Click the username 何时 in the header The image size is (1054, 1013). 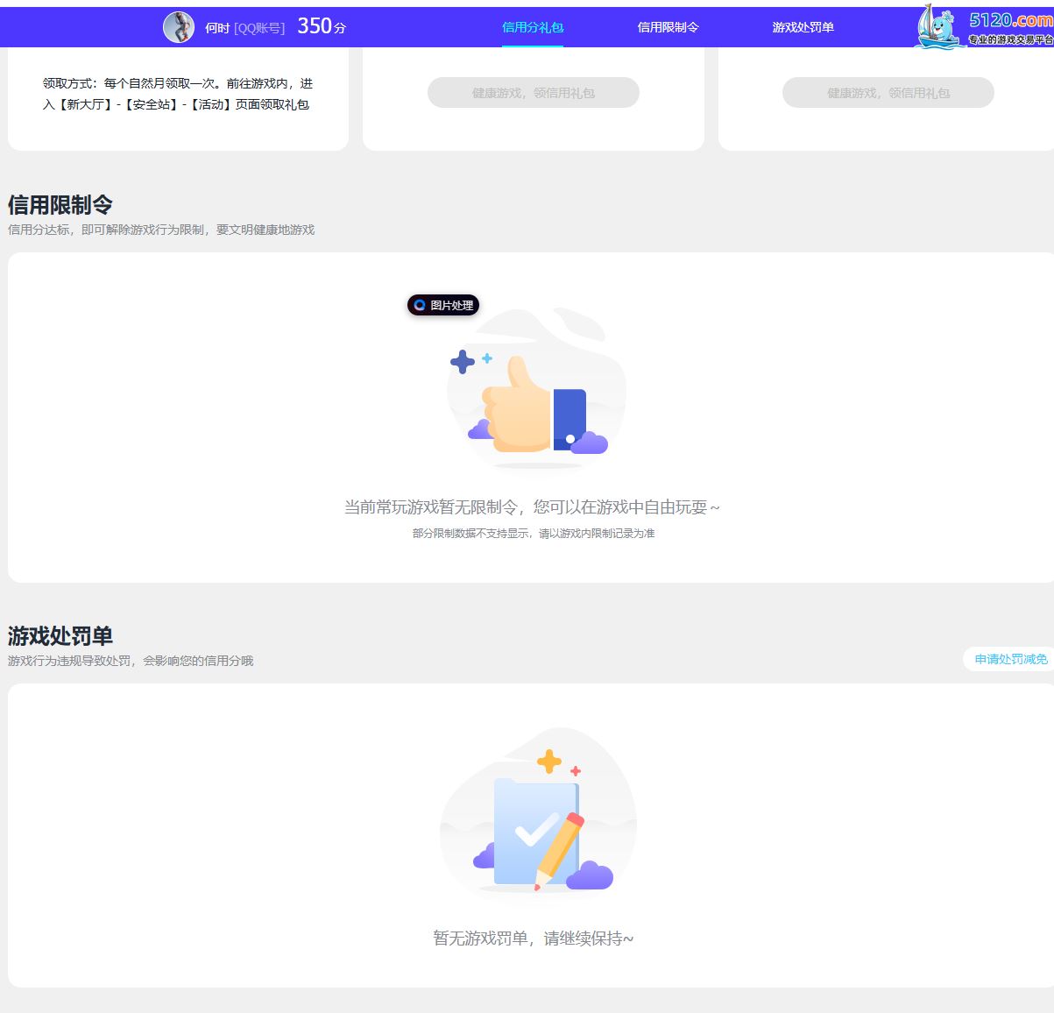point(217,28)
